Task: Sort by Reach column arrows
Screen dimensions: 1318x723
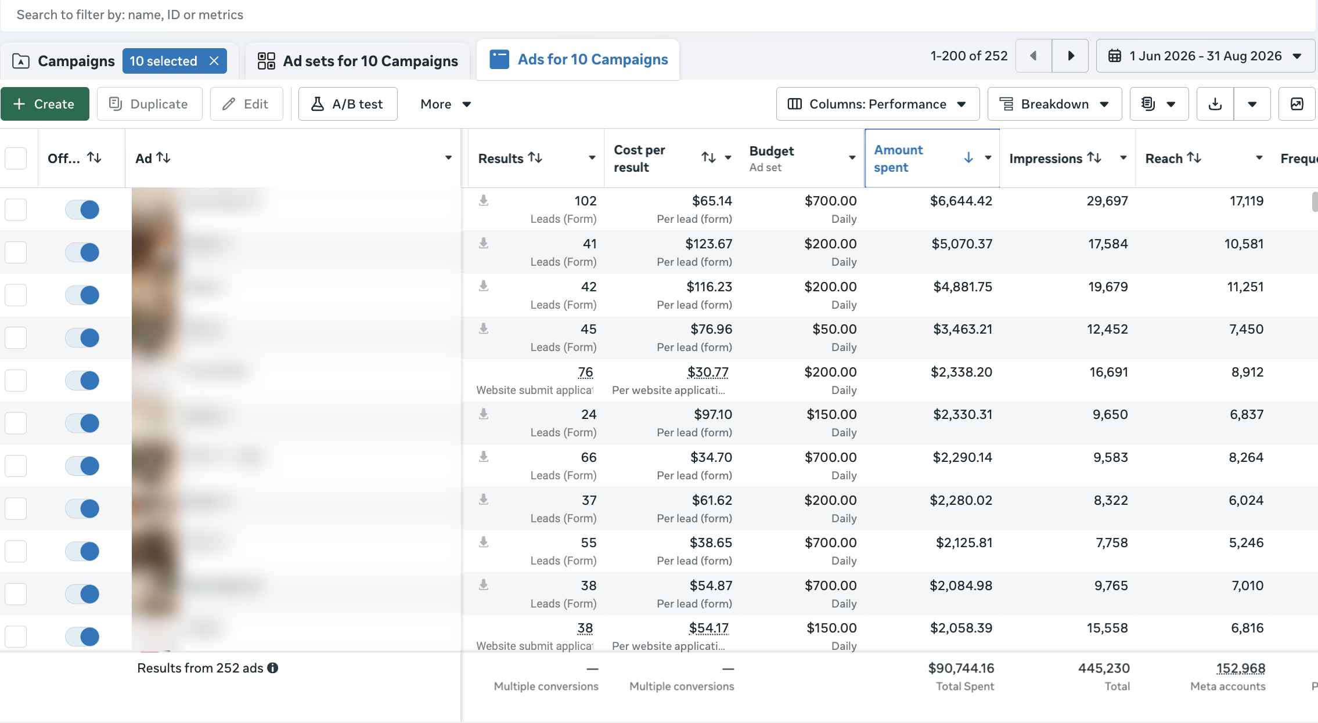Action: 1194,158
